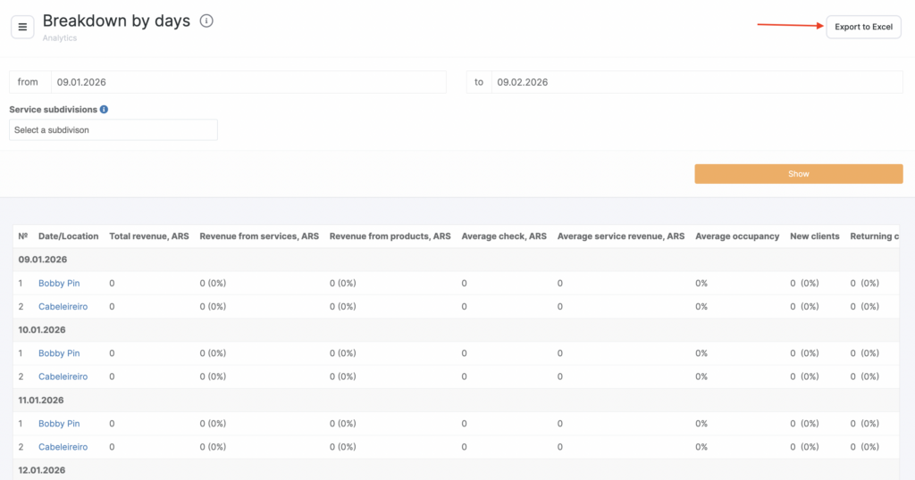
Task: Click info icon beside Service subdivisions label
Action: pos(105,110)
